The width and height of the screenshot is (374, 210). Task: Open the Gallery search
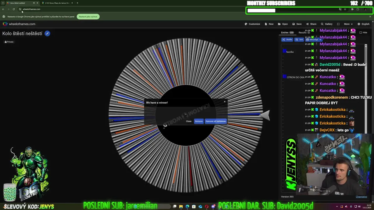coord(327,24)
